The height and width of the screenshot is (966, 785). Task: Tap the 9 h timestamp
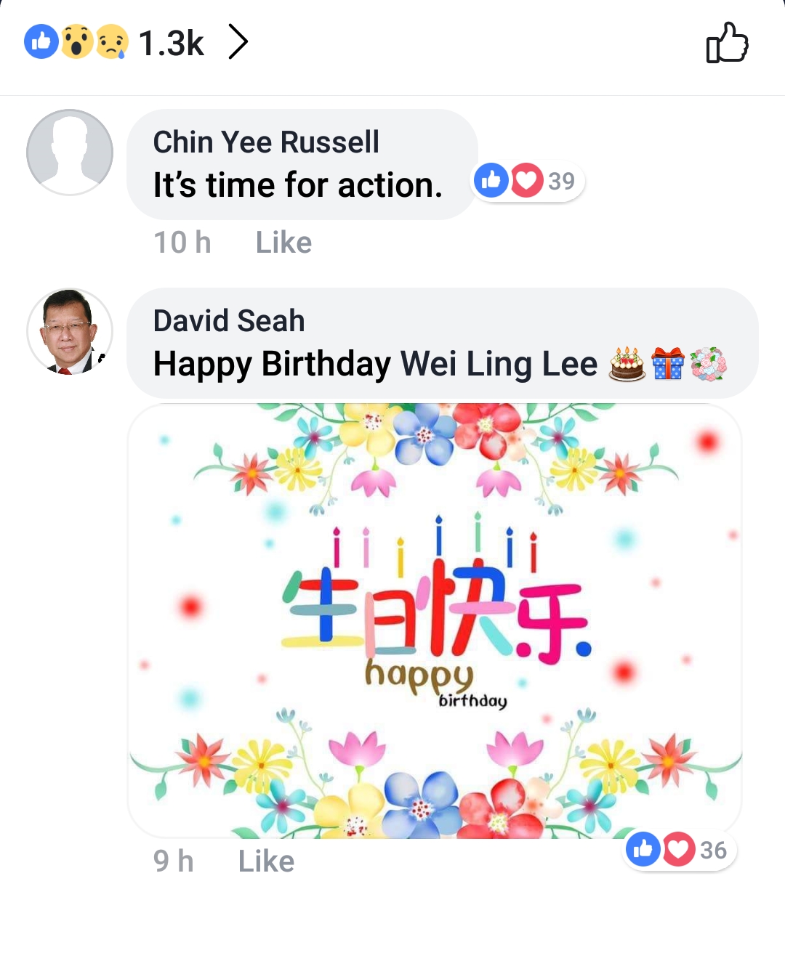(x=173, y=861)
